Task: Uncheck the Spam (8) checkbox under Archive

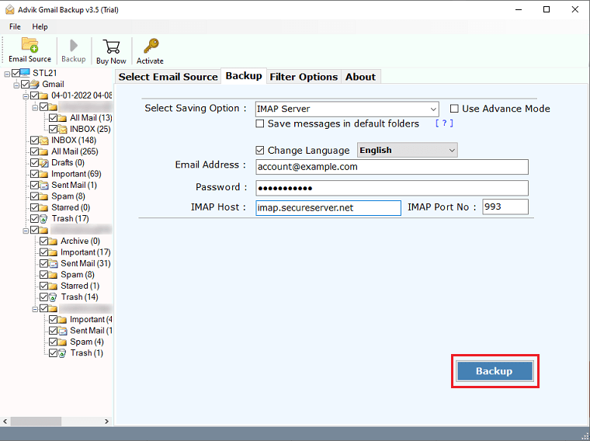Action: click(x=43, y=275)
